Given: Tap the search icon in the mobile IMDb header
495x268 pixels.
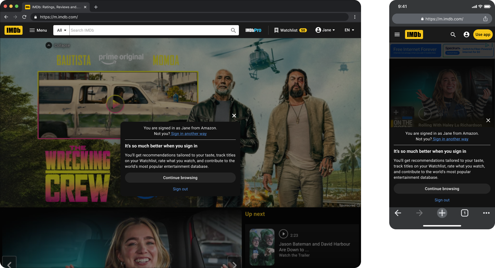Looking at the screenshot, I should click(453, 34).
